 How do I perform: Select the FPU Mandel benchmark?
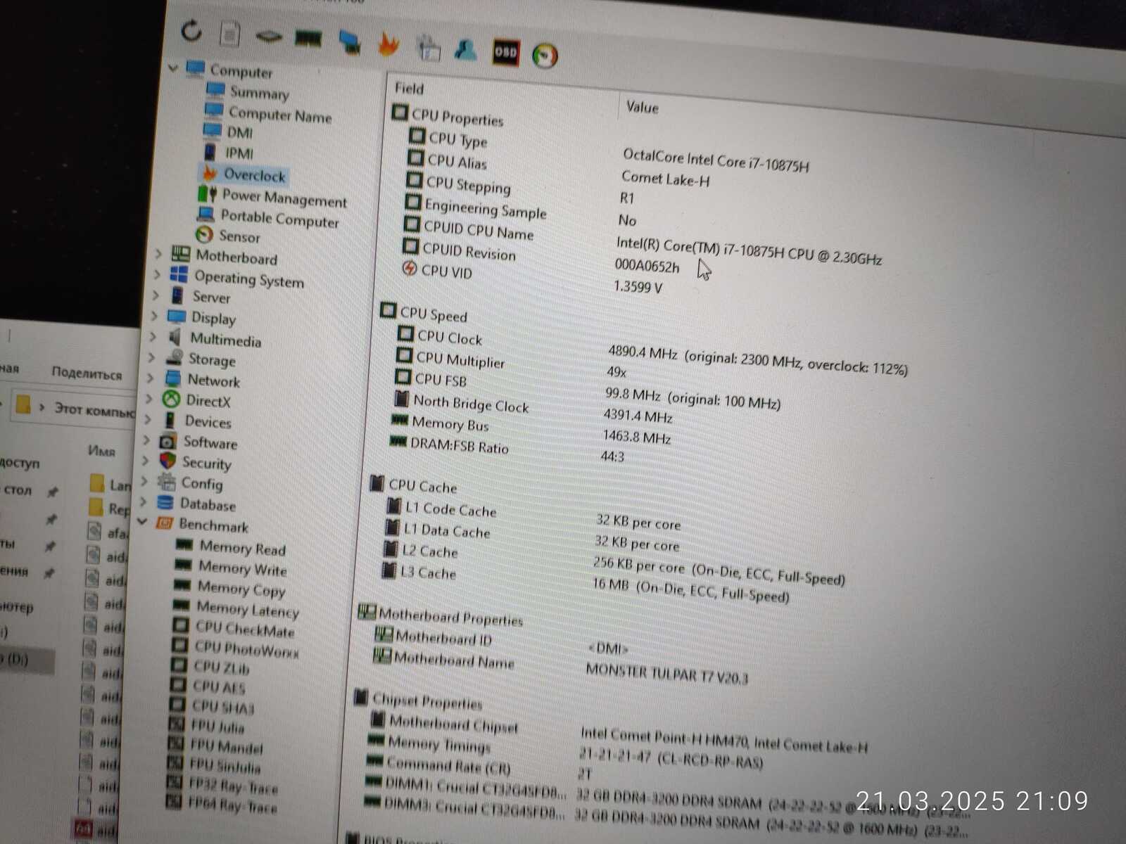[x=225, y=746]
